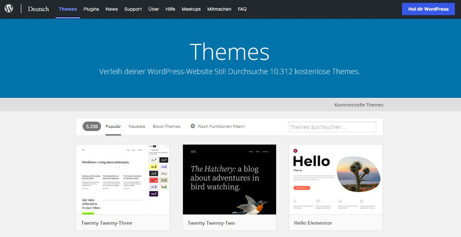Select the Hello Elementor theme preview

pos(336,179)
